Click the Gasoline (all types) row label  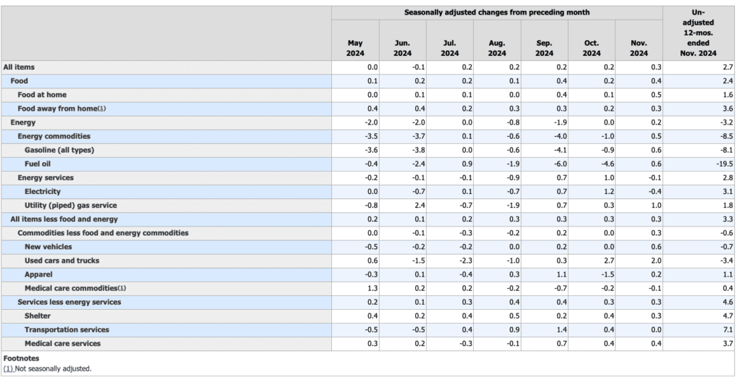coord(59,150)
